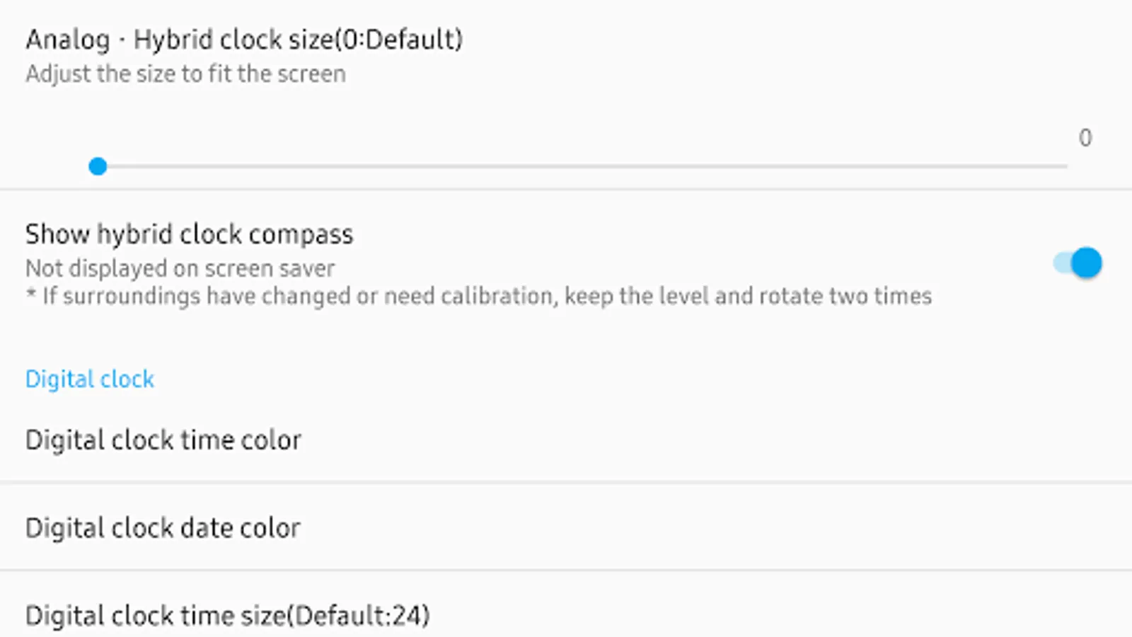Click the blue hybrid clock size slider thumb
The image size is (1132, 637).
pyautogui.click(x=98, y=166)
